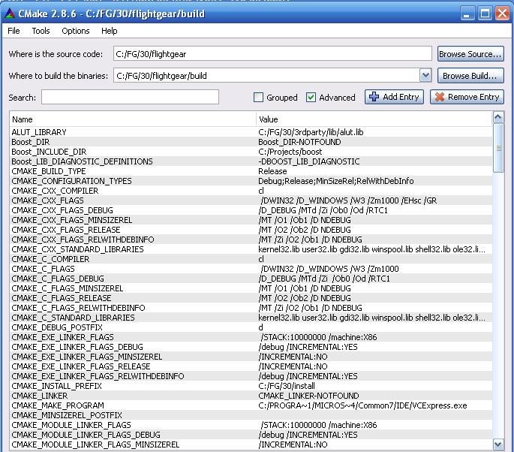Screen dimensions: 514x452
Task: Click the source code path field
Action: click(x=273, y=54)
